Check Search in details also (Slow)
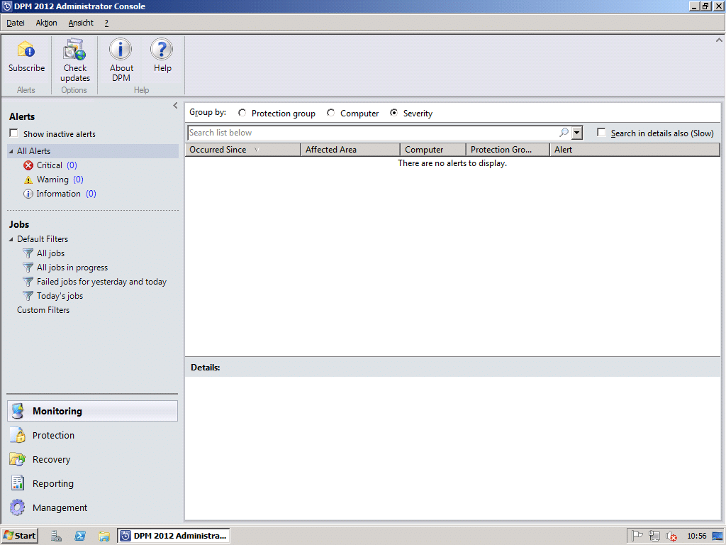 coord(601,133)
